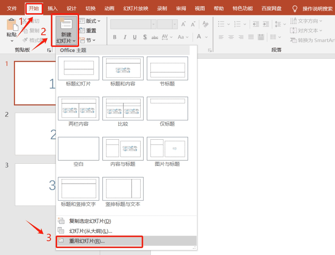Apply text shadow effect
335x255 pixels.
coord(145,37)
